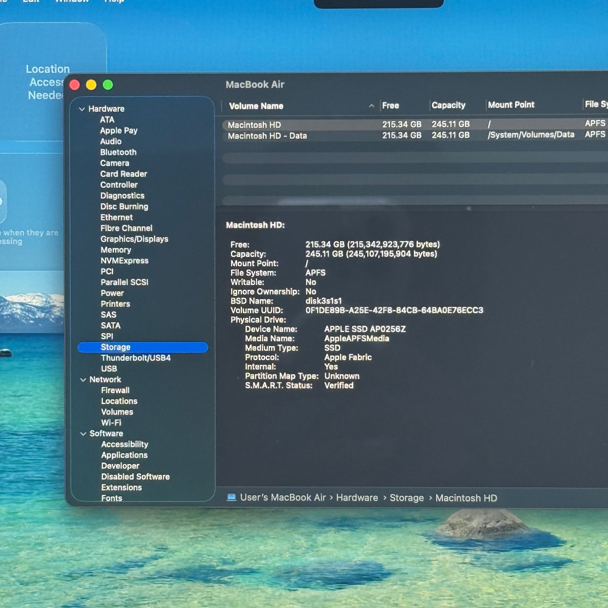Sort by the Free column header
608x608 pixels.
point(390,105)
